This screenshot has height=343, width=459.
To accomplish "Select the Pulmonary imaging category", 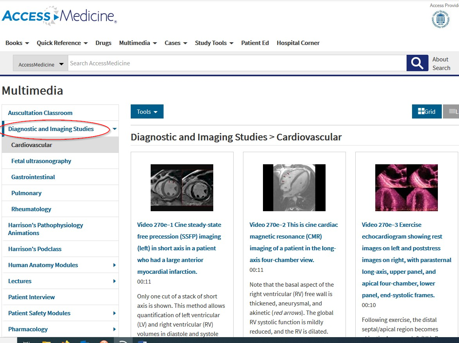I will coord(26,193).
